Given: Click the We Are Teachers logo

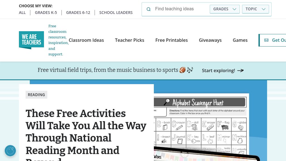Looking at the screenshot, I should pyautogui.click(x=31, y=40).
